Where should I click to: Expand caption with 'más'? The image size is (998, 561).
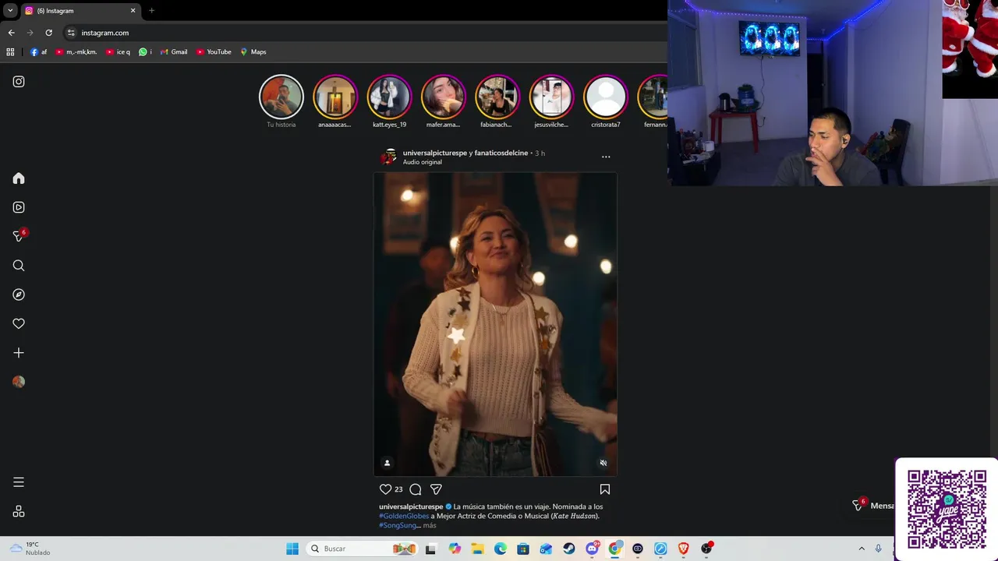pos(430,525)
